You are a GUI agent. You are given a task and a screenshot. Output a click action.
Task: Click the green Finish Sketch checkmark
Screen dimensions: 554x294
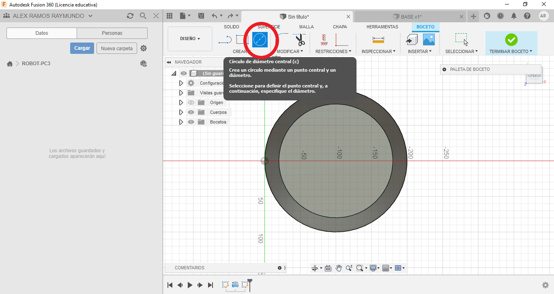click(x=511, y=40)
